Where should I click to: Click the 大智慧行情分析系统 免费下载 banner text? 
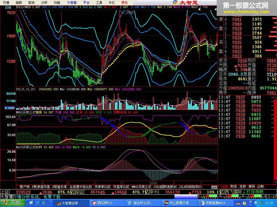click(30, 197)
